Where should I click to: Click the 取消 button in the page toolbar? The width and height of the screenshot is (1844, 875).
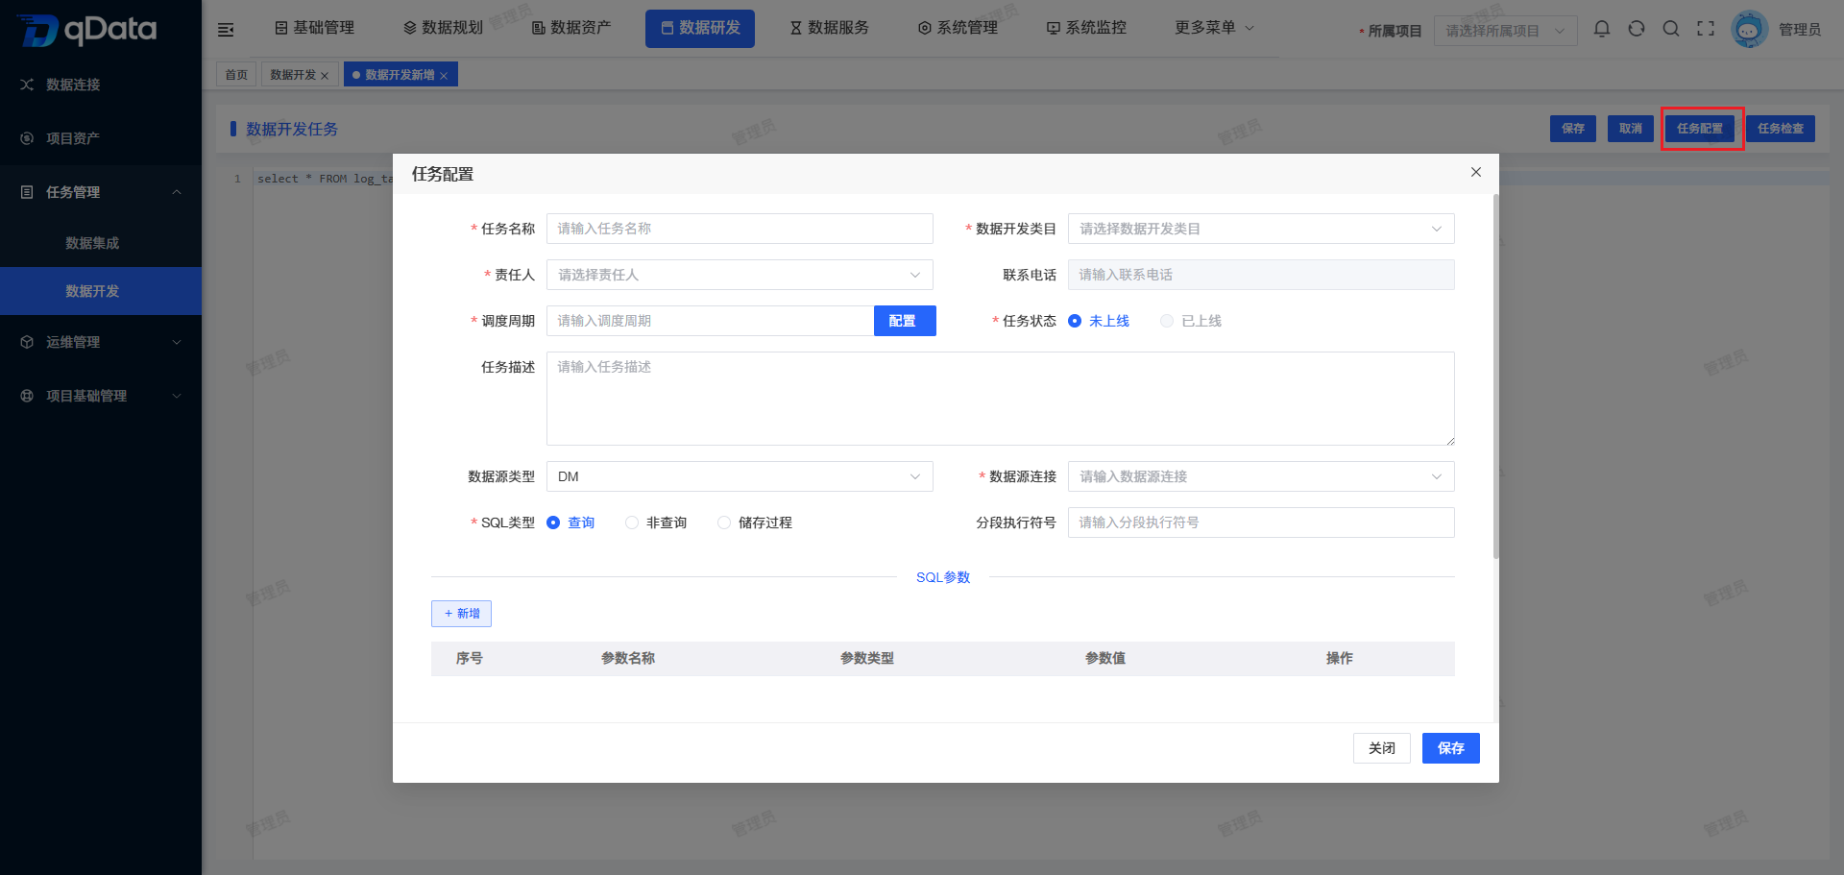(x=1631, y=129)
